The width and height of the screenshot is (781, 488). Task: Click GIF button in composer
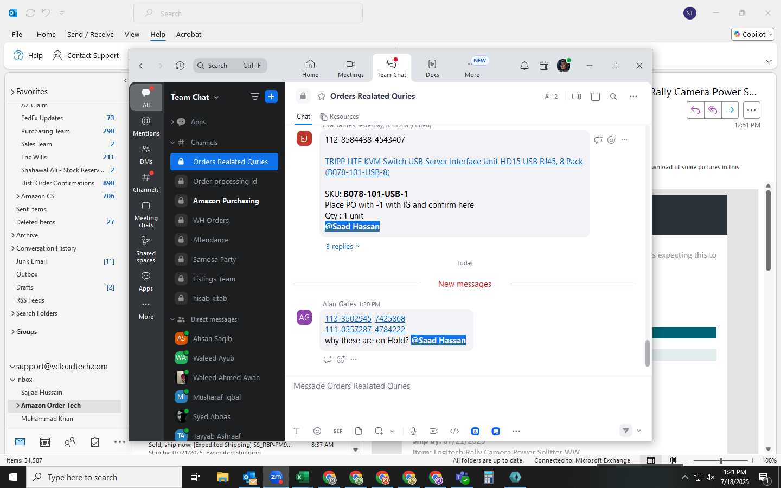(338, 431)
